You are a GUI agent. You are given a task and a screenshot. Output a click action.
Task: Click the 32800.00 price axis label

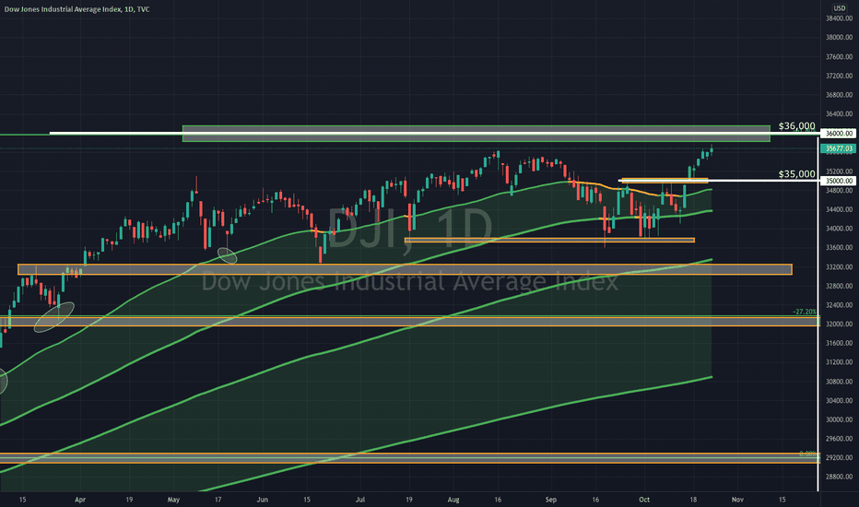[839, 286]
